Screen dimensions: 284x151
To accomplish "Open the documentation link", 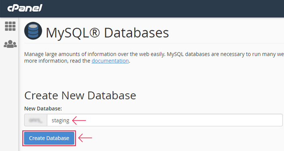I will (110, 61).
